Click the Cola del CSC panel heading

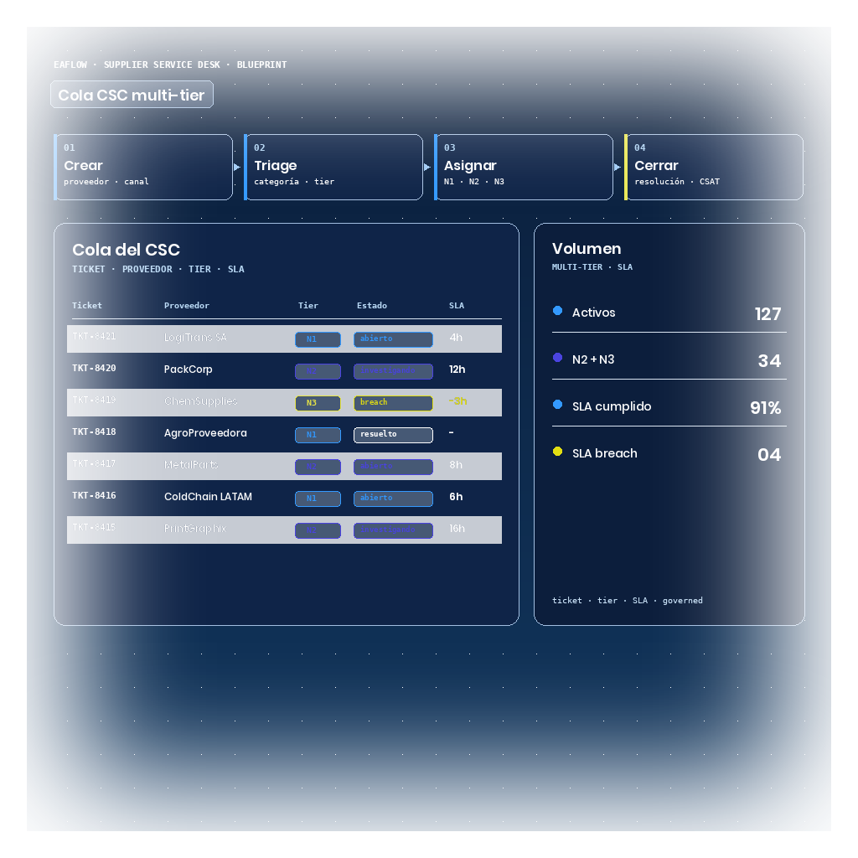126,250
